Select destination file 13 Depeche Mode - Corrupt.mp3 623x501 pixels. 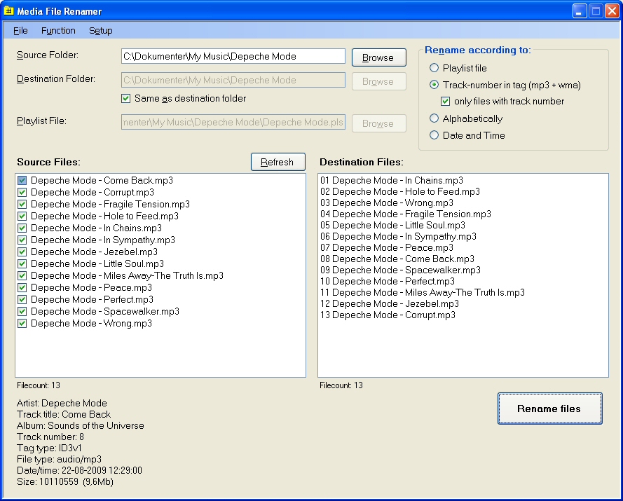388,315
